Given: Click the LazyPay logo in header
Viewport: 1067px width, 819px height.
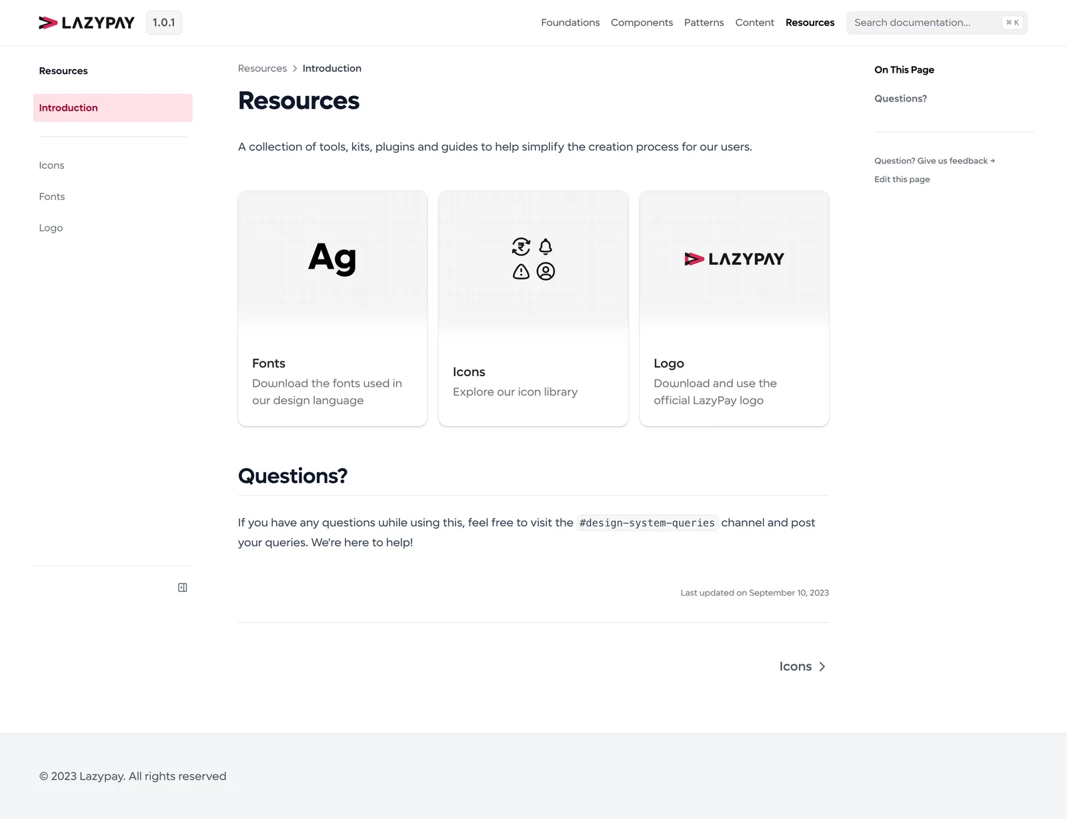Looking at the screenshot, I should click(87, 23).
